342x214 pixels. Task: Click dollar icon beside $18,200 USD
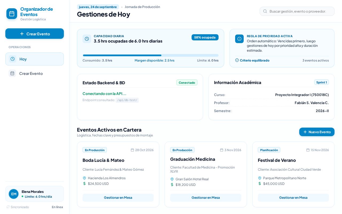pyautogui.click(x=172, y=185)
